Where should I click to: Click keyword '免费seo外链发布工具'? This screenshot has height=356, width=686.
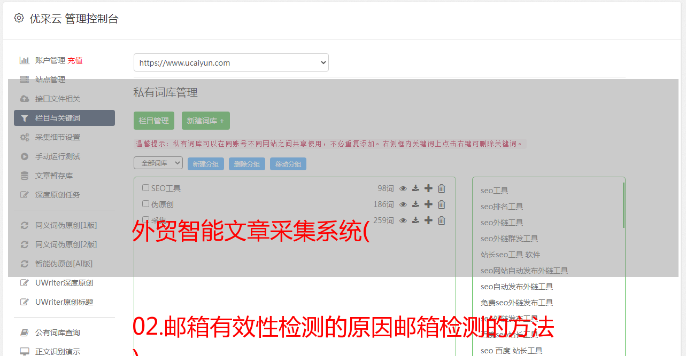pyautogui.click(x=517, y=303)
